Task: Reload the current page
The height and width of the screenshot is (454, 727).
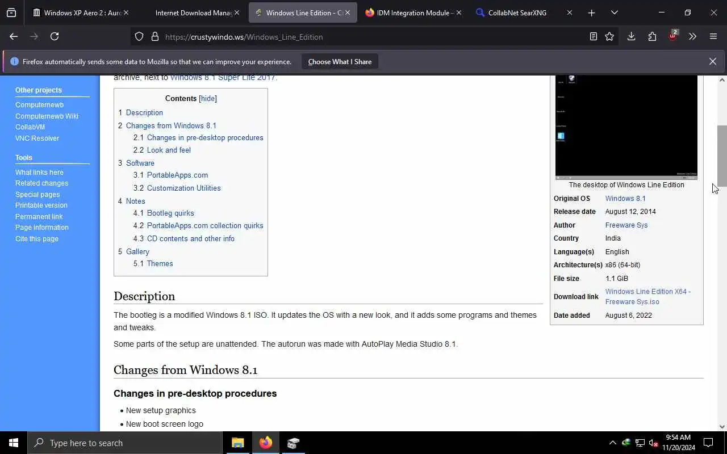Action: [55, 36]
